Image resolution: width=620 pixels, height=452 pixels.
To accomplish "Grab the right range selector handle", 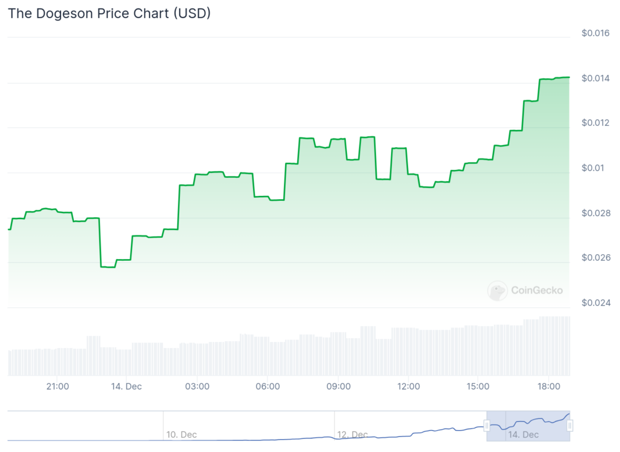I will 570,426.
